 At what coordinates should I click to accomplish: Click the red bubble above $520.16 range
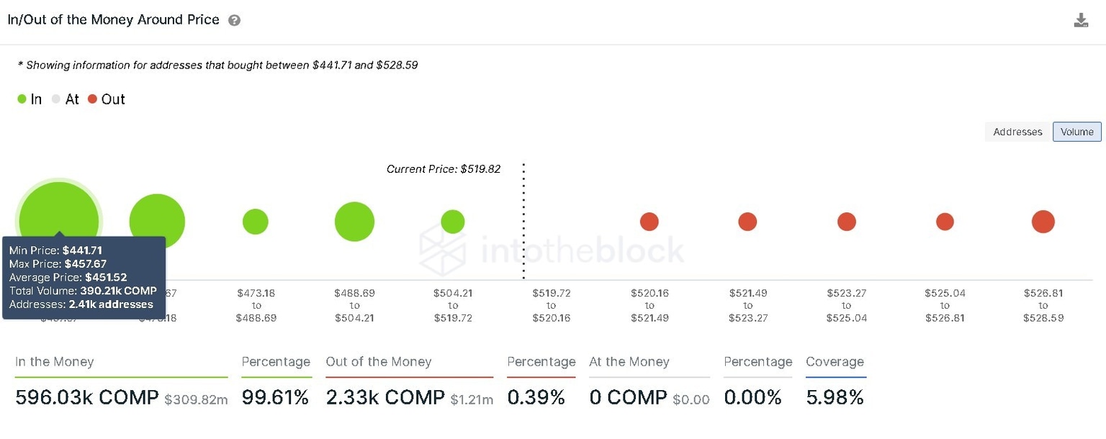(x=649, y=222)
